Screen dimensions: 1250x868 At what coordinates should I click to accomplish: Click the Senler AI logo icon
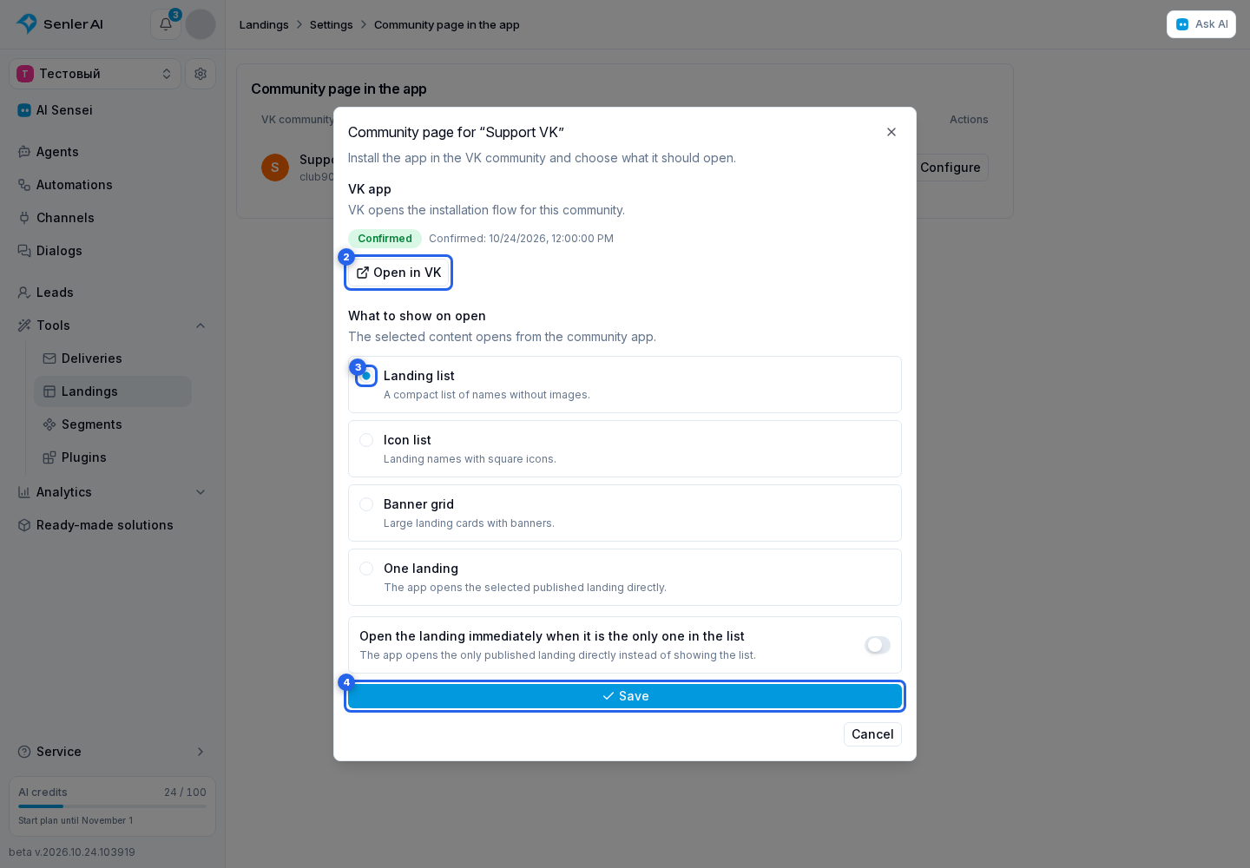click(27, 23)
